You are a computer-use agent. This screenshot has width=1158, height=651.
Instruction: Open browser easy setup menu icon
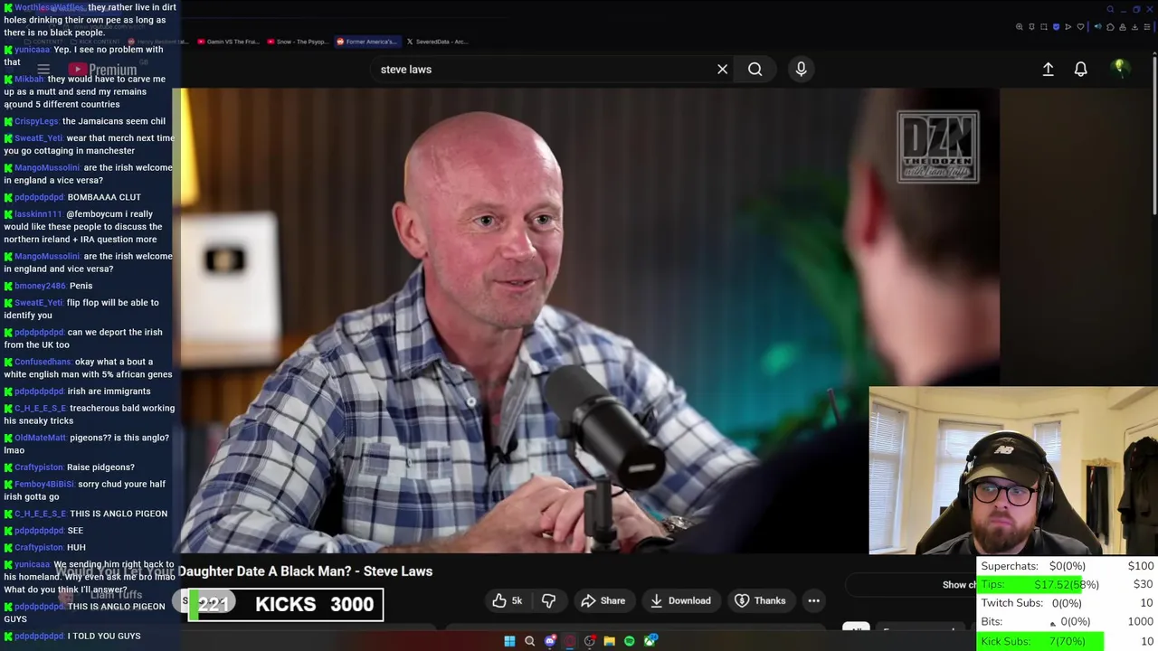[1147, 27]
